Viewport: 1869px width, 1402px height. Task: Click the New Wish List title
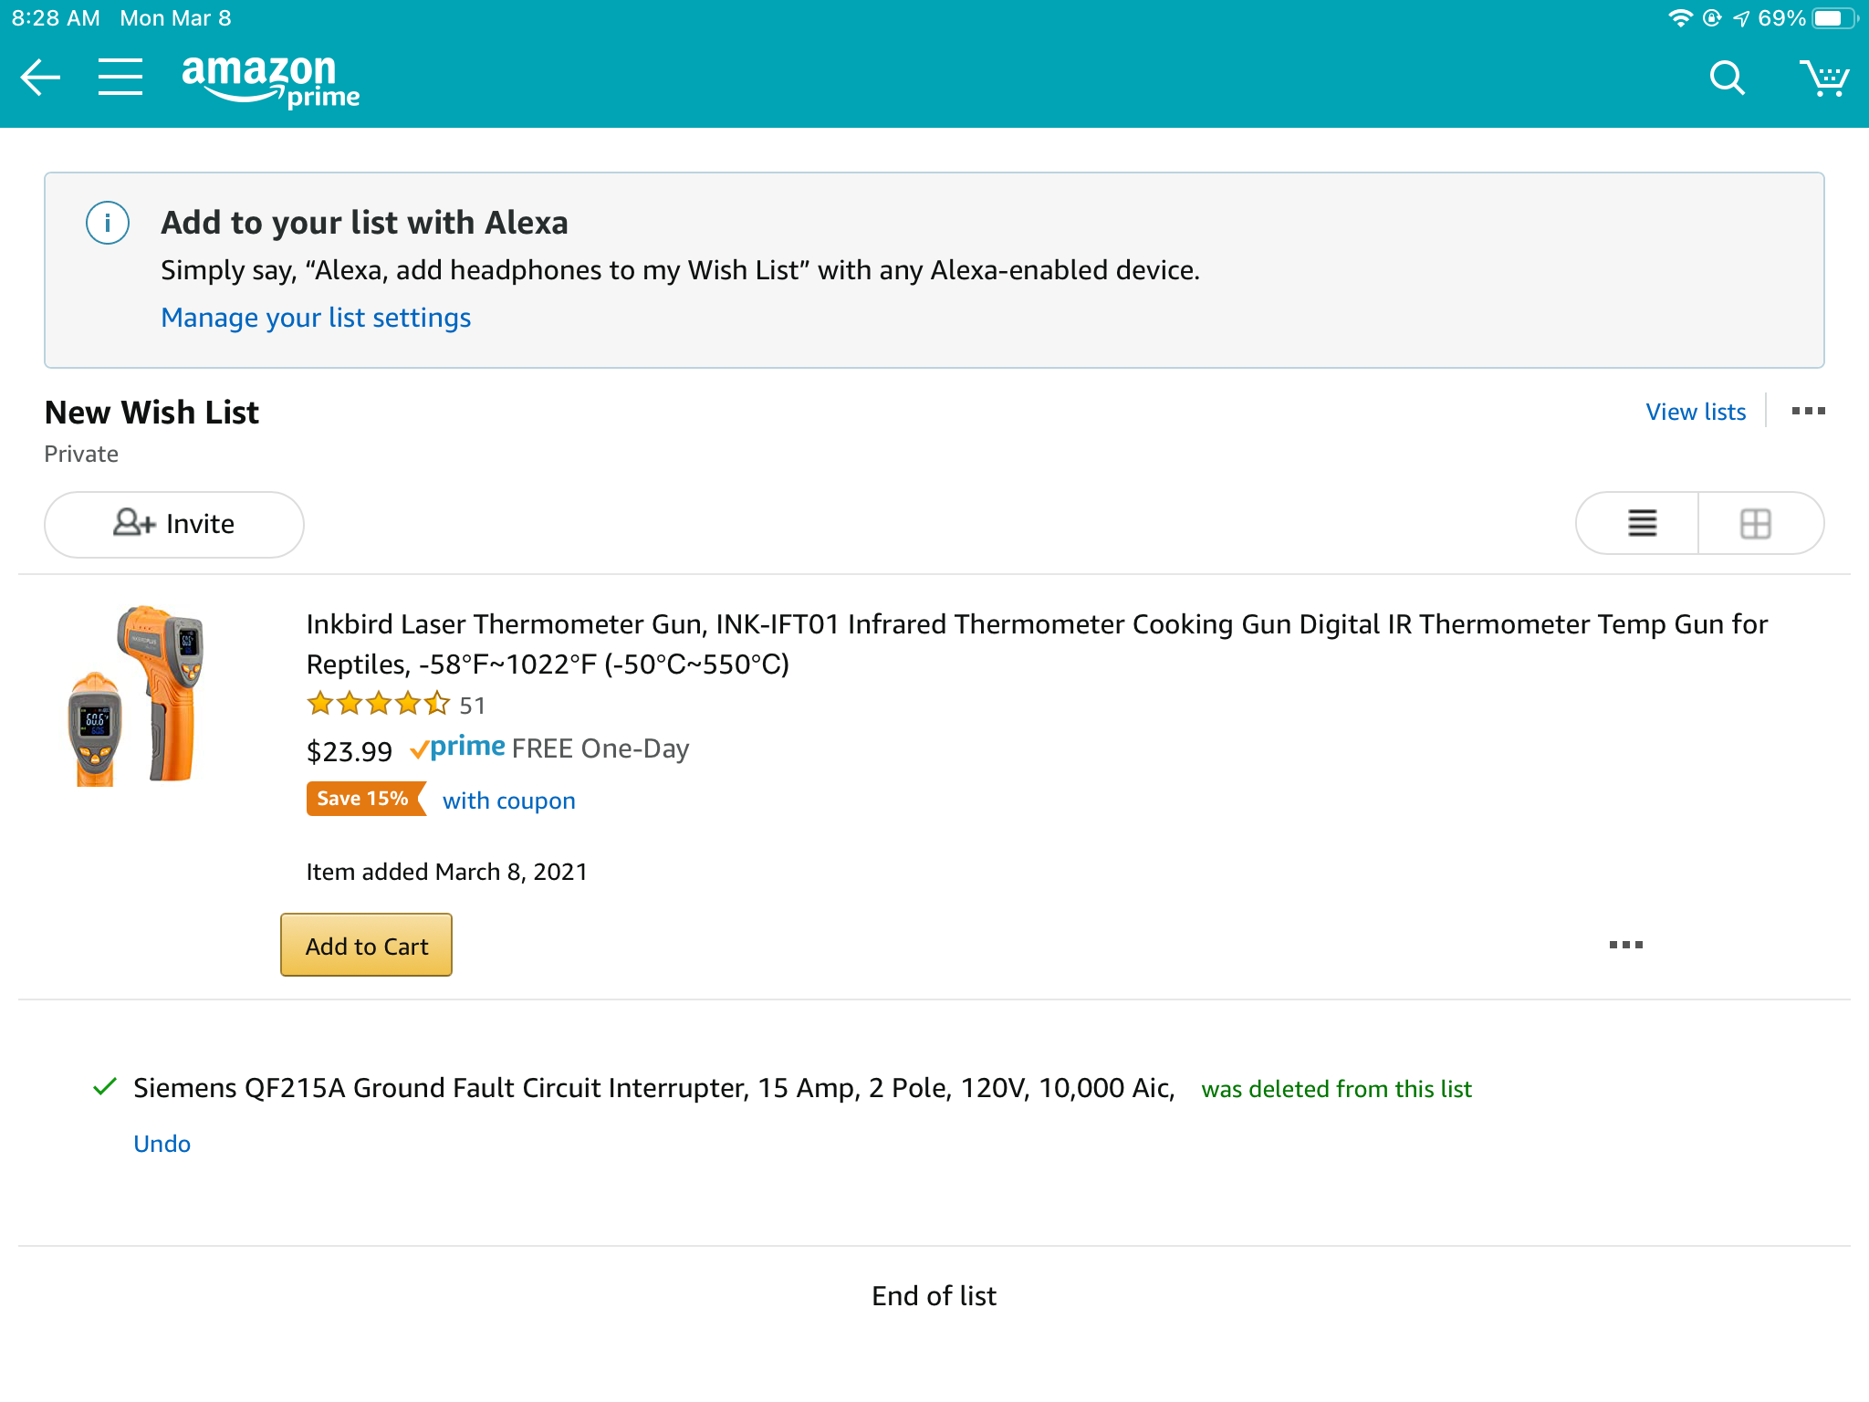pos(151,413)
